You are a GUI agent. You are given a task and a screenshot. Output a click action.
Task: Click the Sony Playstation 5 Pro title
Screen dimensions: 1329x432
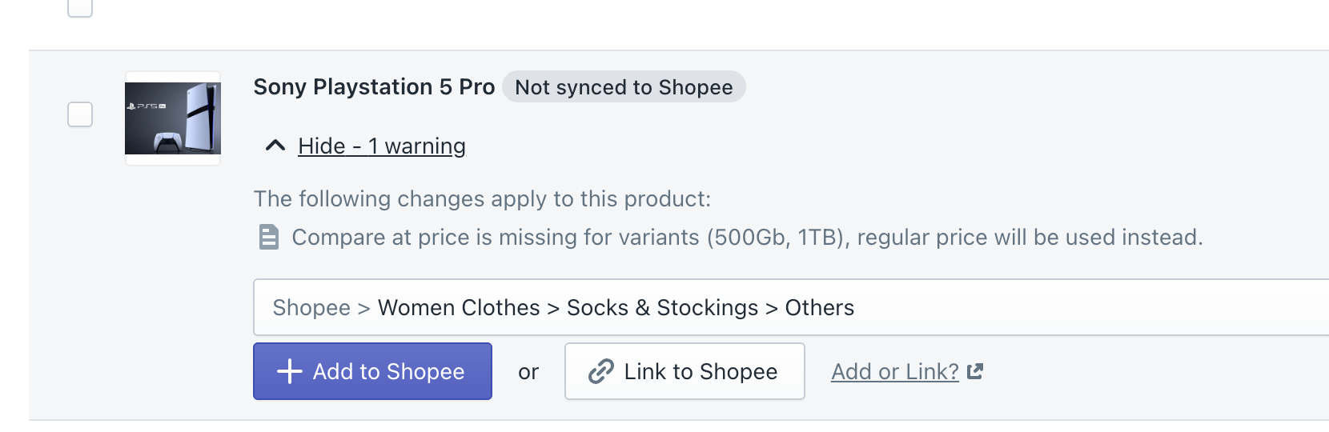(x=374, y=87)
